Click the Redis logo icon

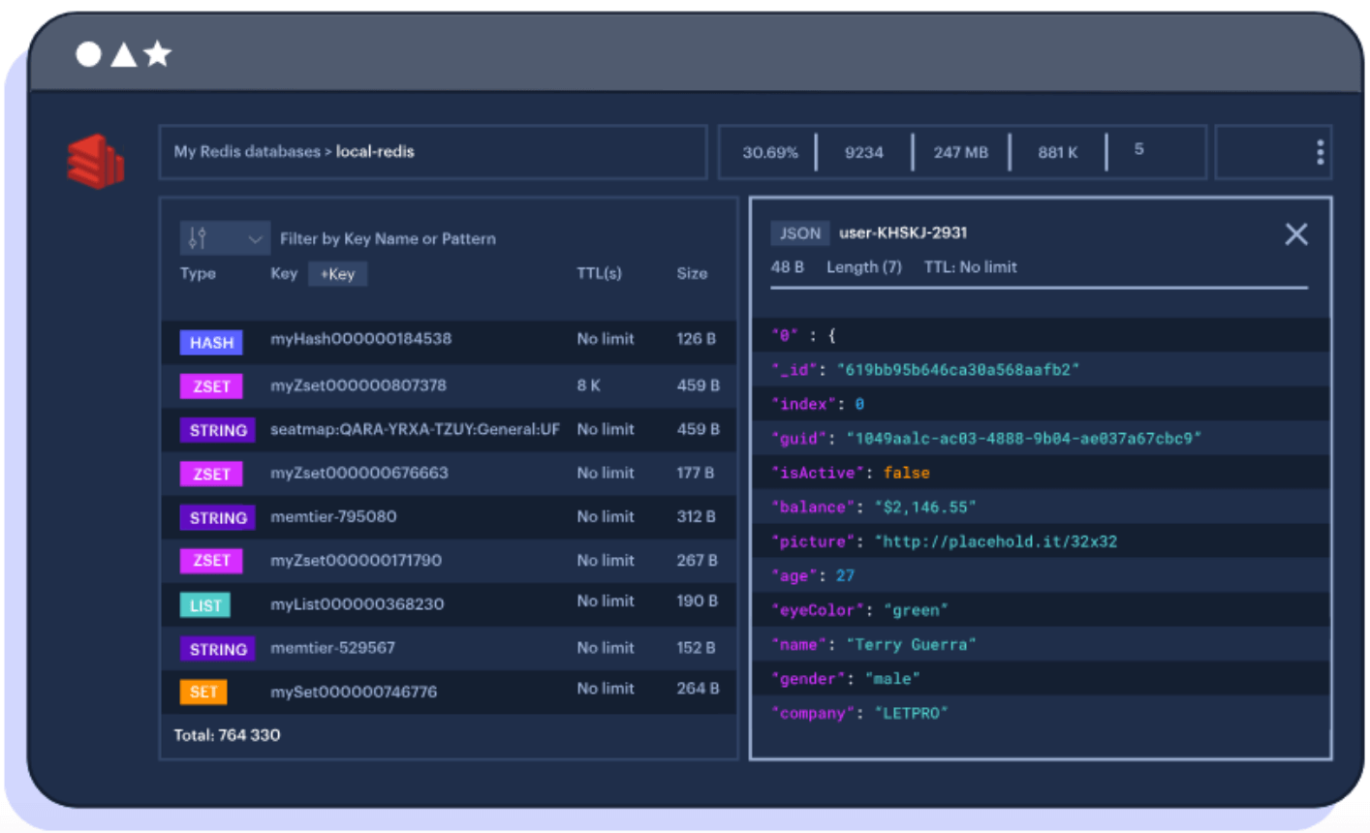point(96,163)
